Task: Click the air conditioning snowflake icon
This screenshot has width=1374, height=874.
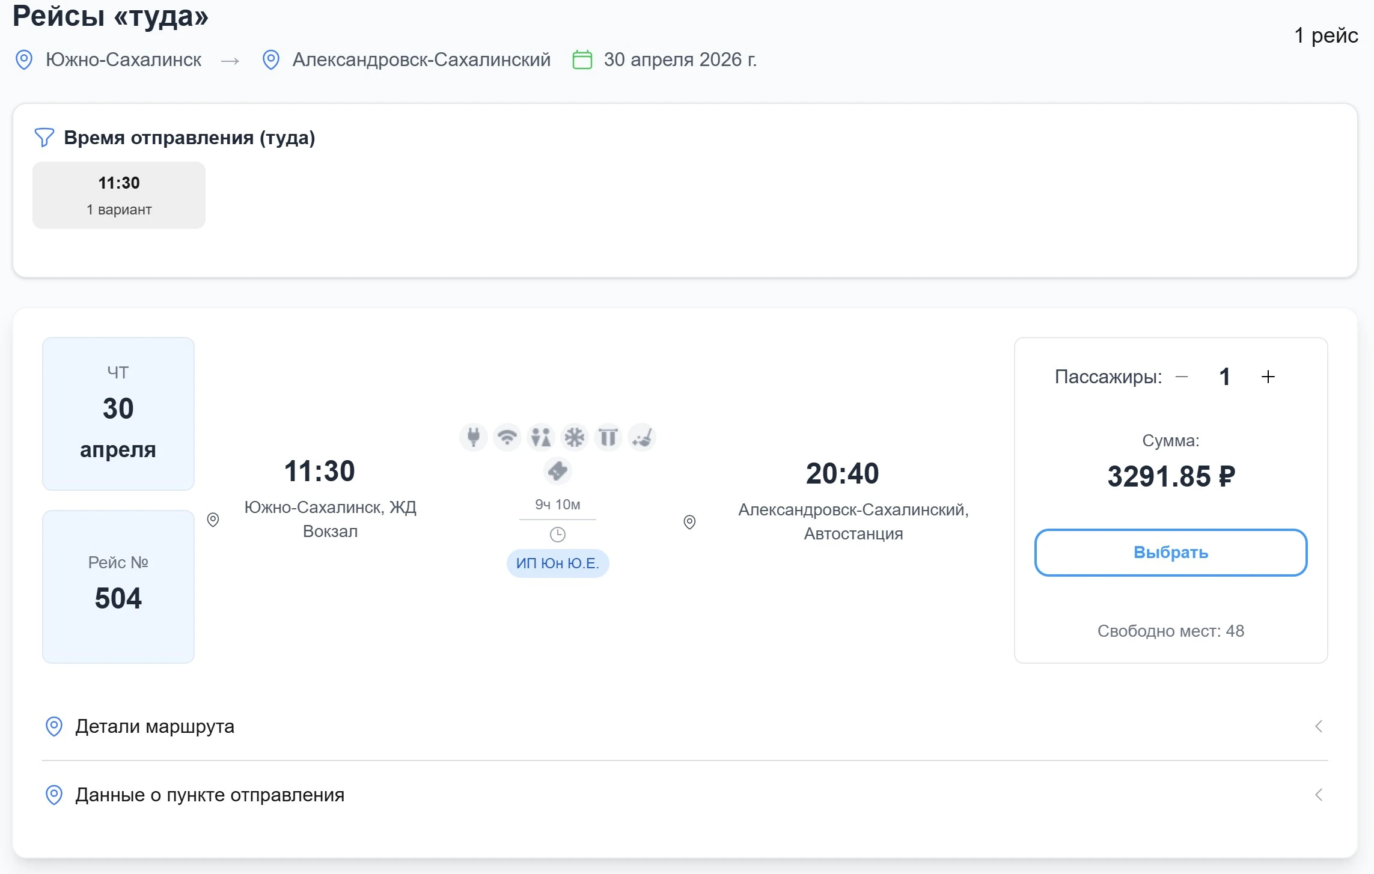Action: [575, 437]
